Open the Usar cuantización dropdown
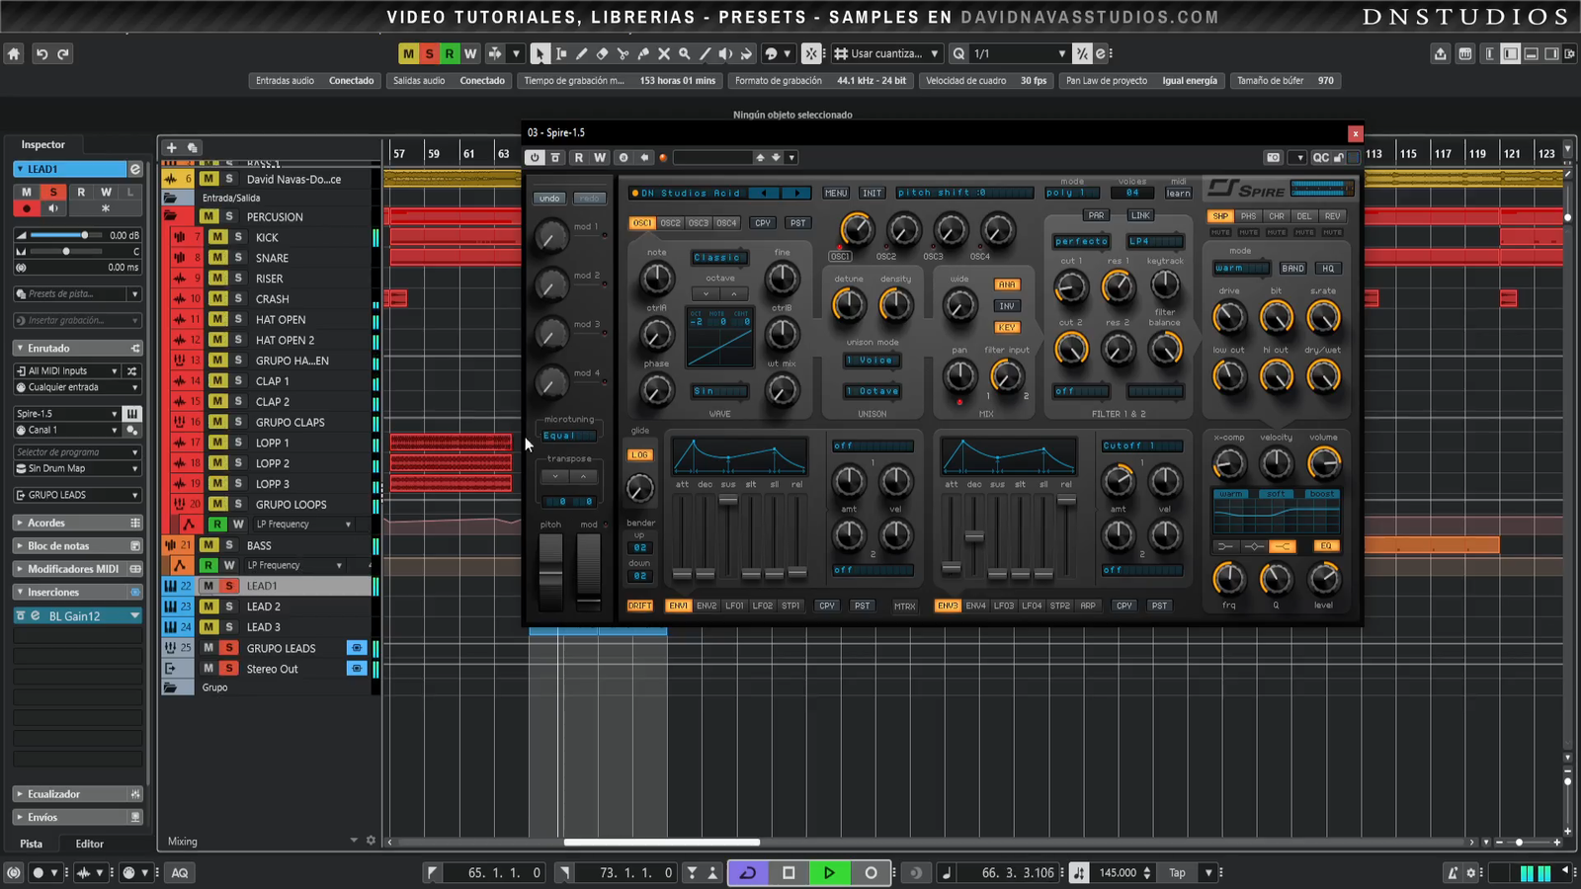Screen dimensions: 1581x889 (934, 54)
